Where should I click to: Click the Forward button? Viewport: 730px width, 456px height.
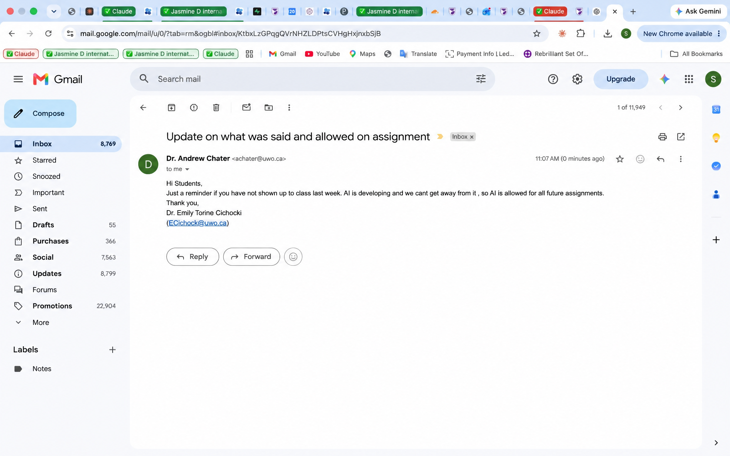[251, 256]
